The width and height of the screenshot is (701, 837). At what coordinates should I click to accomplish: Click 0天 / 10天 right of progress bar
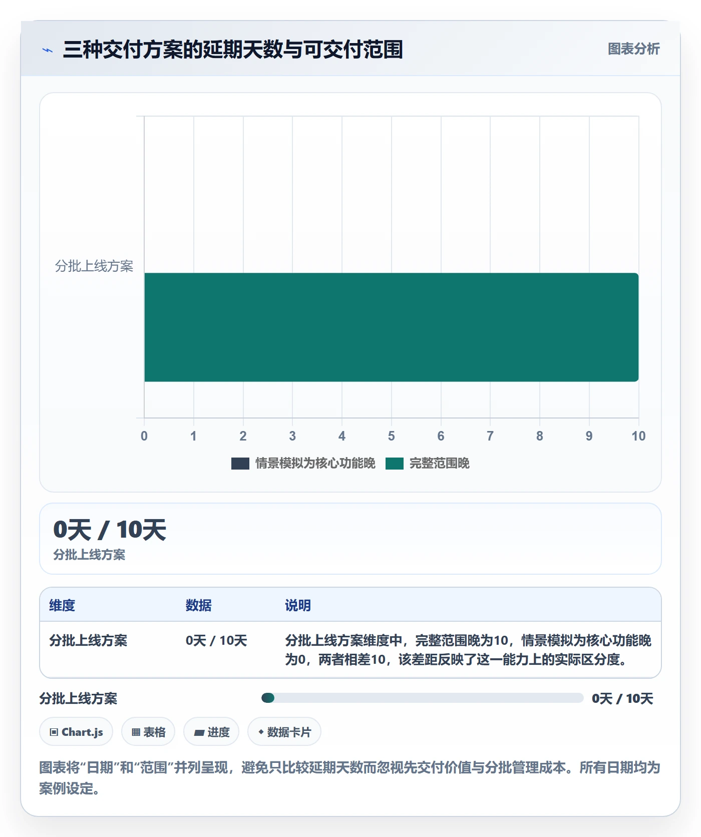(x=622, y=698)
